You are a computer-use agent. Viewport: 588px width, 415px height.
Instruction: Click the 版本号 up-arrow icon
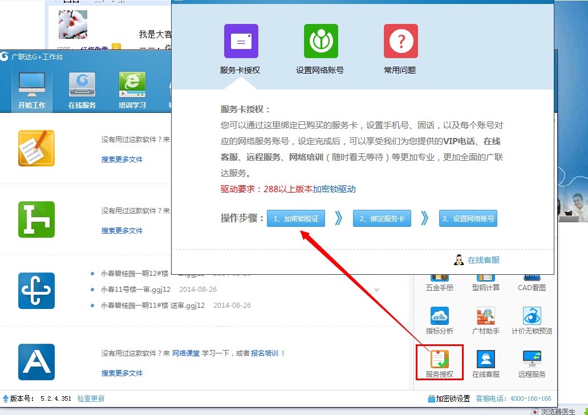(5, 398)
